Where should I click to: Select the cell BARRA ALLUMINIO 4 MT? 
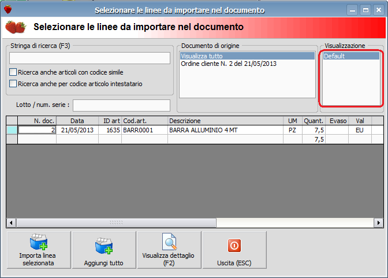(x=225, y=130)
